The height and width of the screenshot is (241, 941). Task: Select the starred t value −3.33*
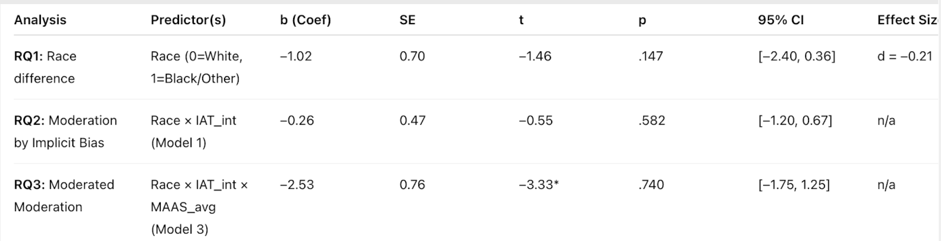pos(539,185)
